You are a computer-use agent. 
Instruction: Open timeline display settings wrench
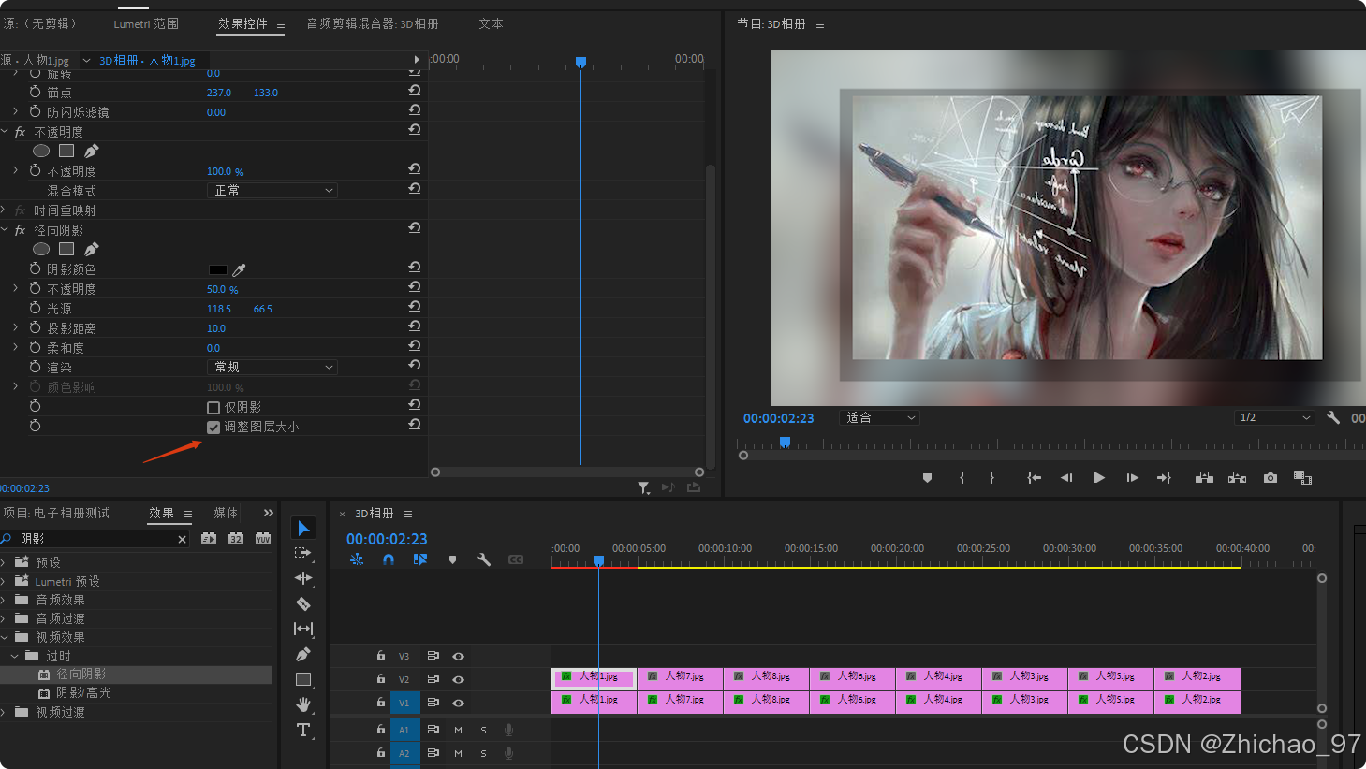(x=484, y=559)
